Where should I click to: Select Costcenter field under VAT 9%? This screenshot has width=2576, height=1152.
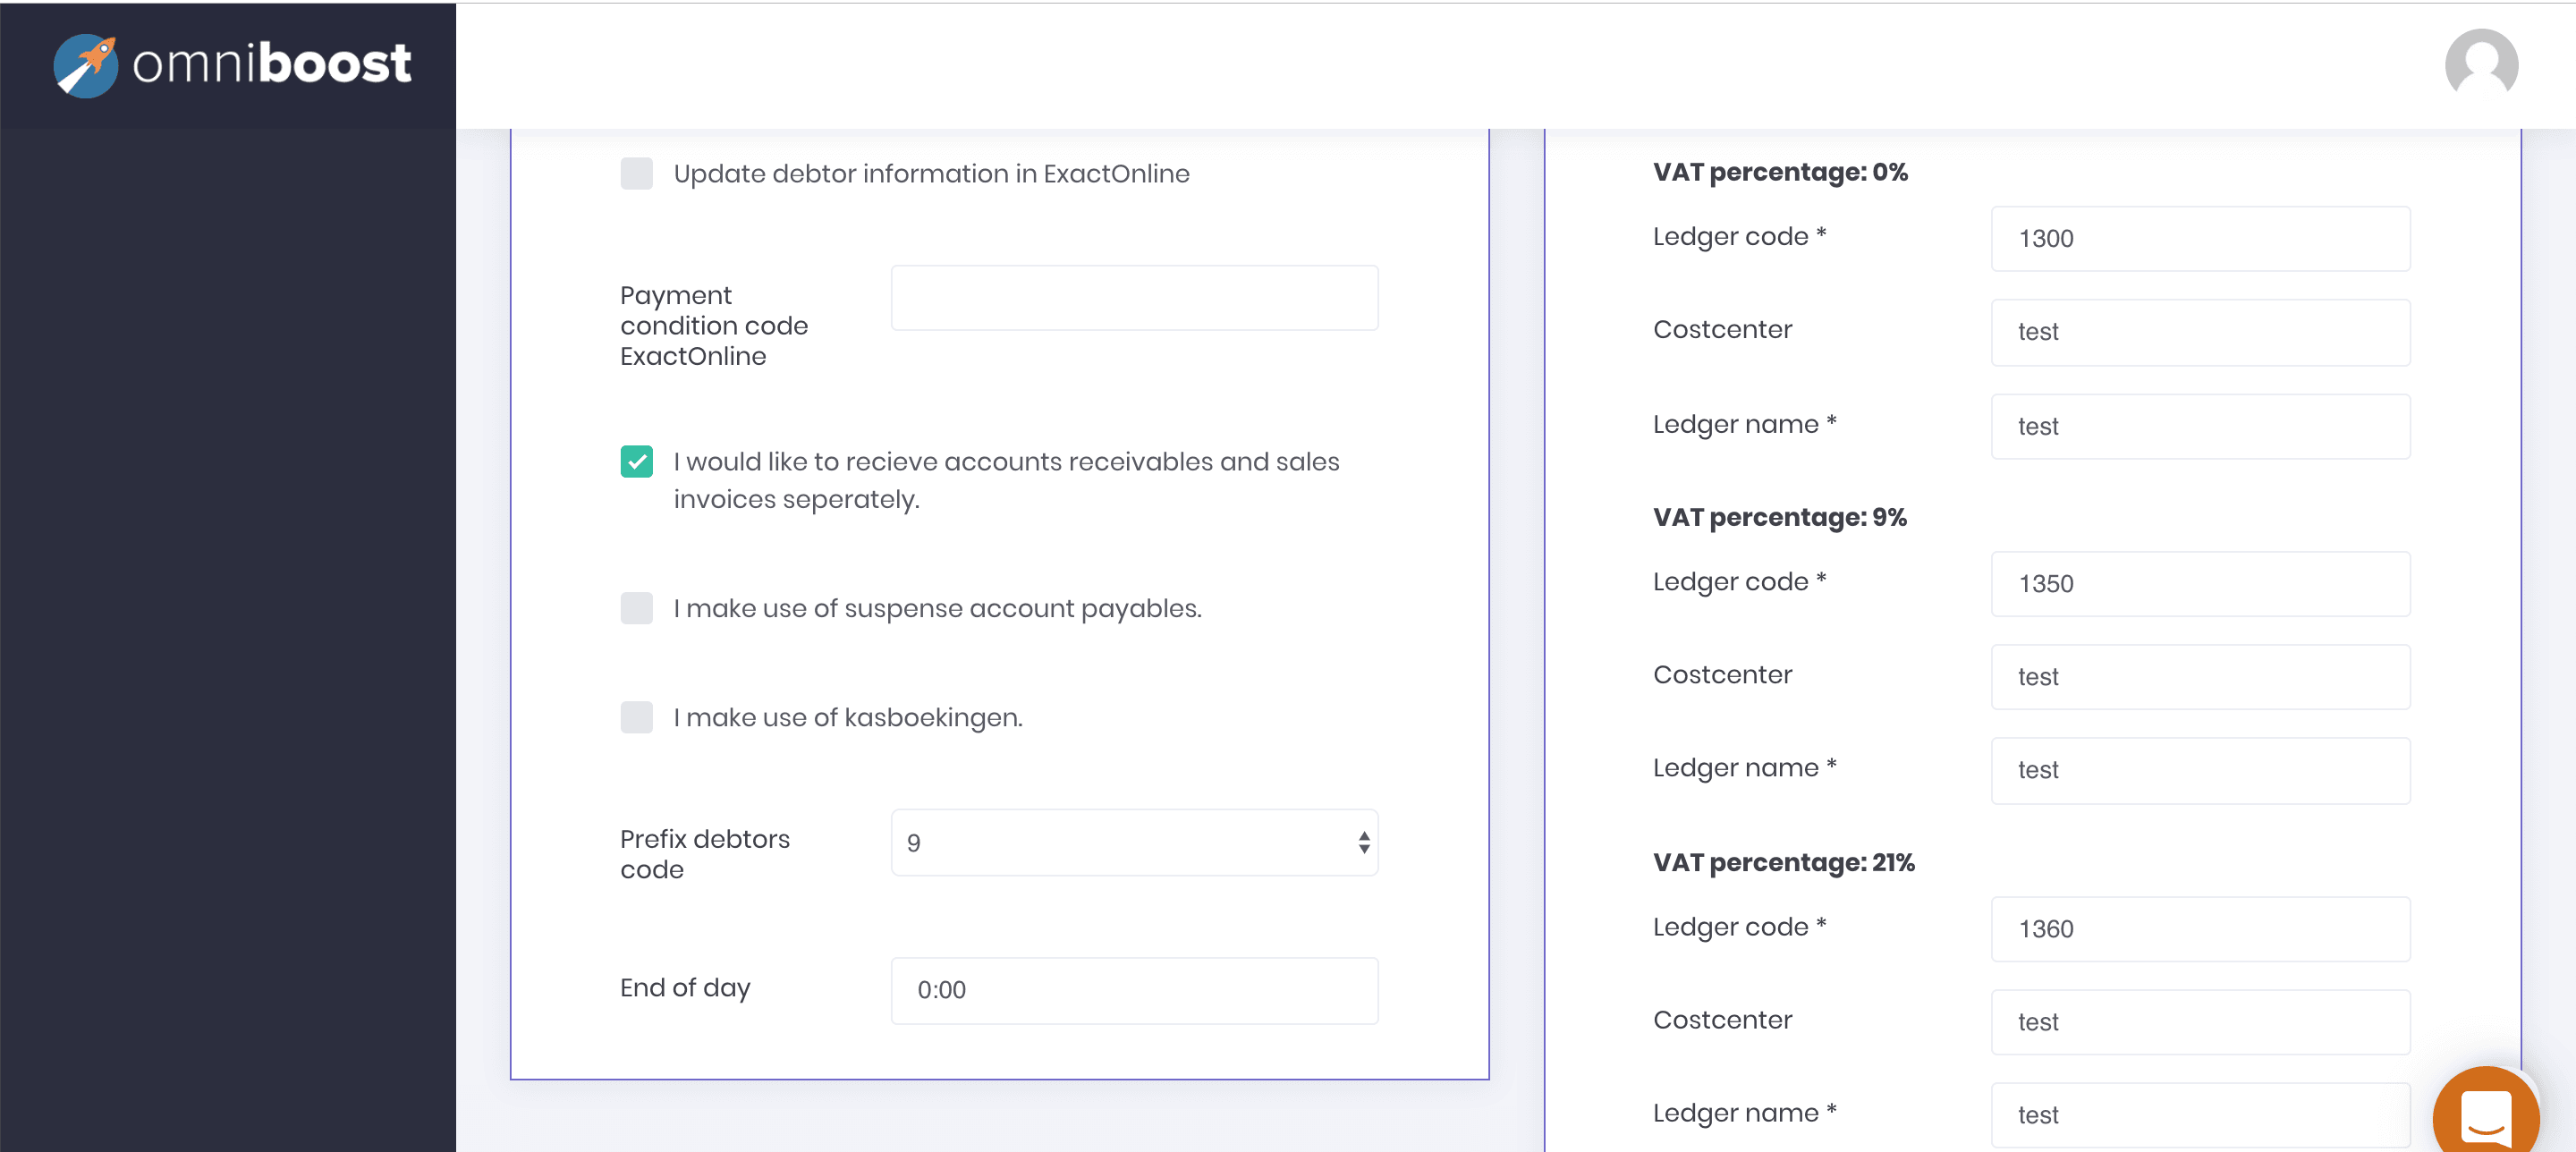(x=2199, y=677)
